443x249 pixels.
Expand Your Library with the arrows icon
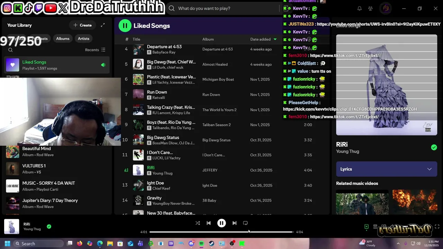coord(103,25)
